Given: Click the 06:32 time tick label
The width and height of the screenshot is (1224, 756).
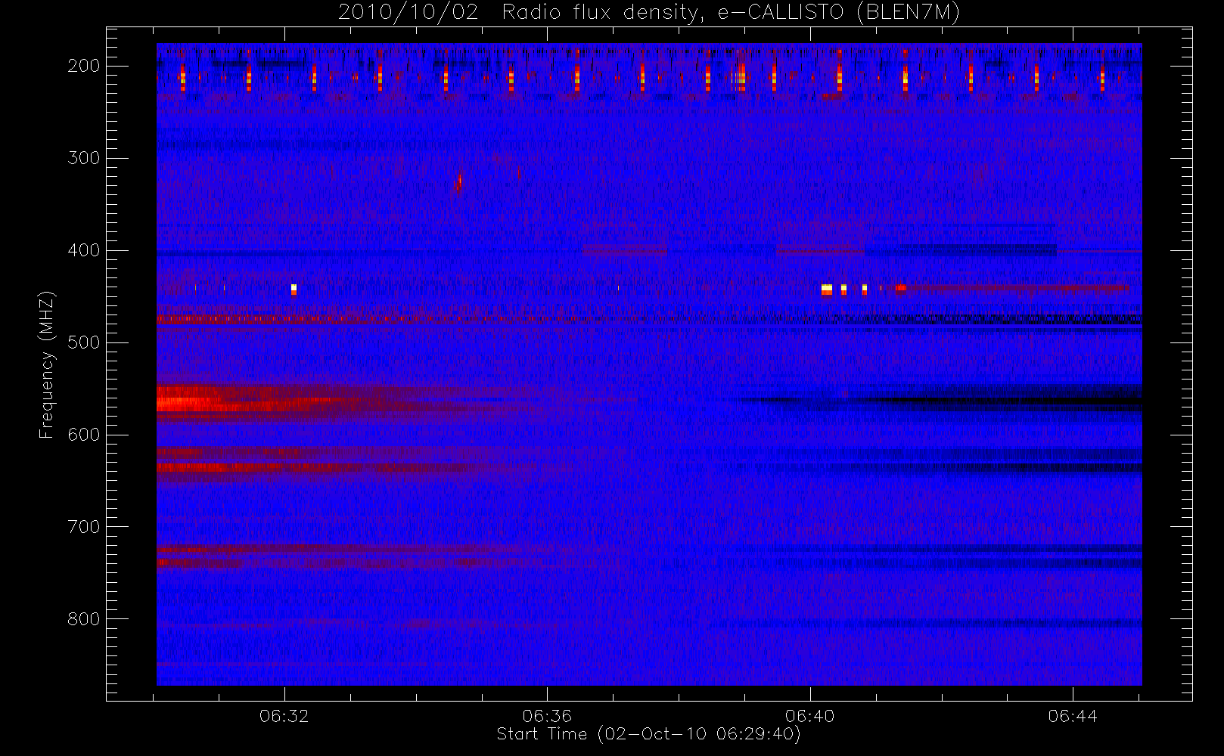Looking at the screenshot, I should (284, 716).
